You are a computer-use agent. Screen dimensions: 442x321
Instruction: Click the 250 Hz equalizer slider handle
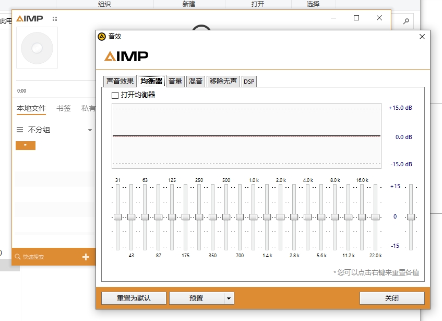pyautogui.click(x=199, y=217)
